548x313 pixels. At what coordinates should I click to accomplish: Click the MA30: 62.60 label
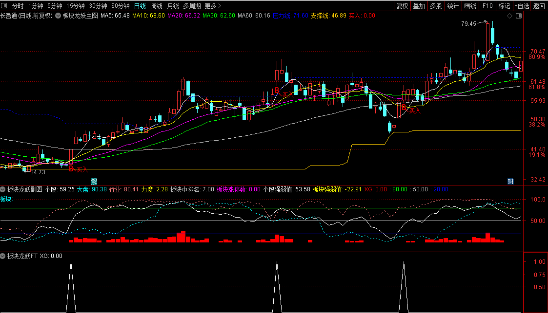click(x=219, y=16)
